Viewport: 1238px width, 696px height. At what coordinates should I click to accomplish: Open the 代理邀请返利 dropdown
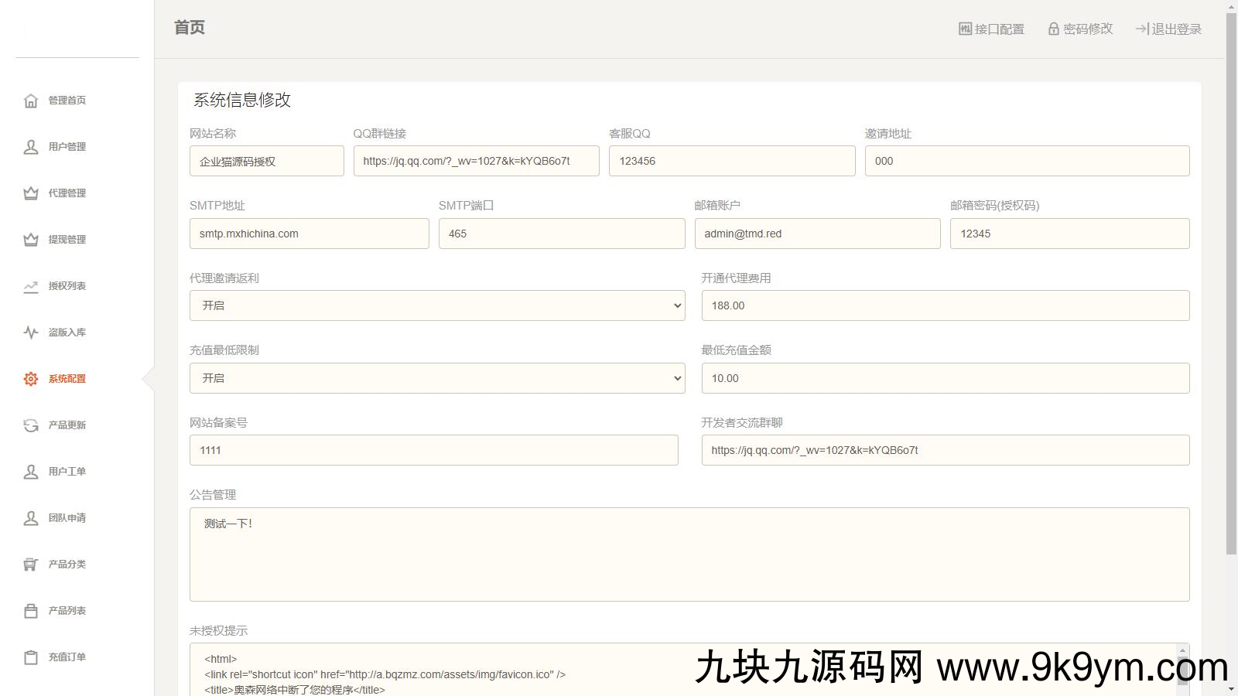[437, 305]
